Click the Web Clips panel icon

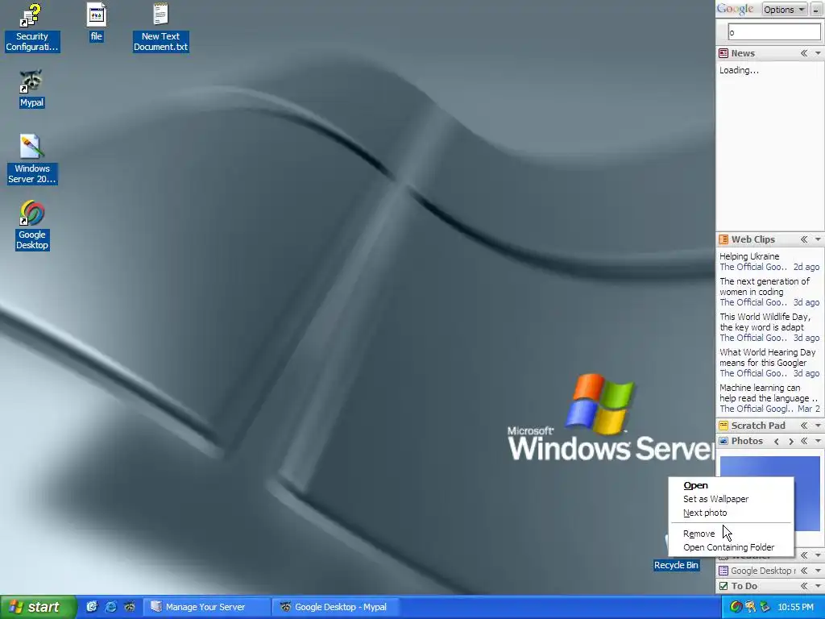click(723, 239)
